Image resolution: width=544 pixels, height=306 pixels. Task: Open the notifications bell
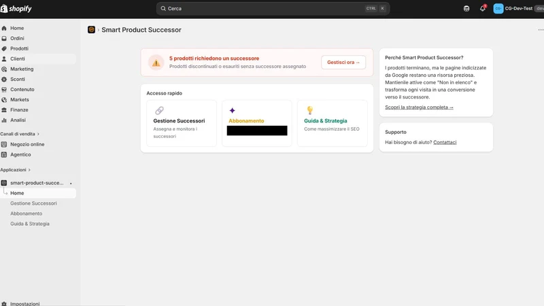click(x=483, y=8)
